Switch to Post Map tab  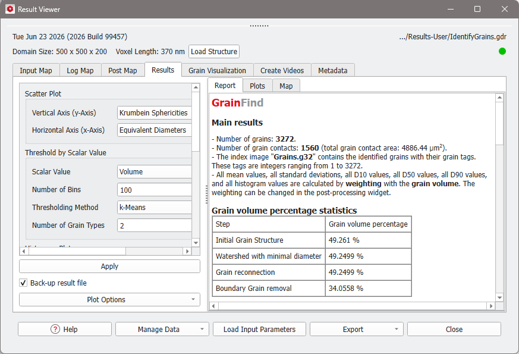pos(122,71)
